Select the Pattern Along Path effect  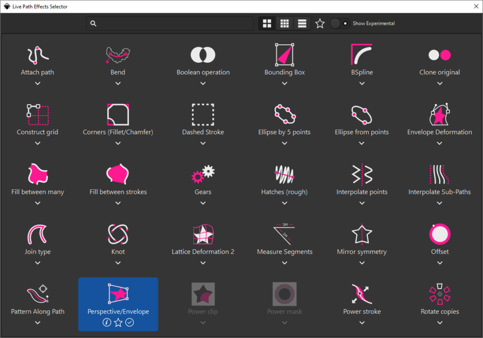37,297
